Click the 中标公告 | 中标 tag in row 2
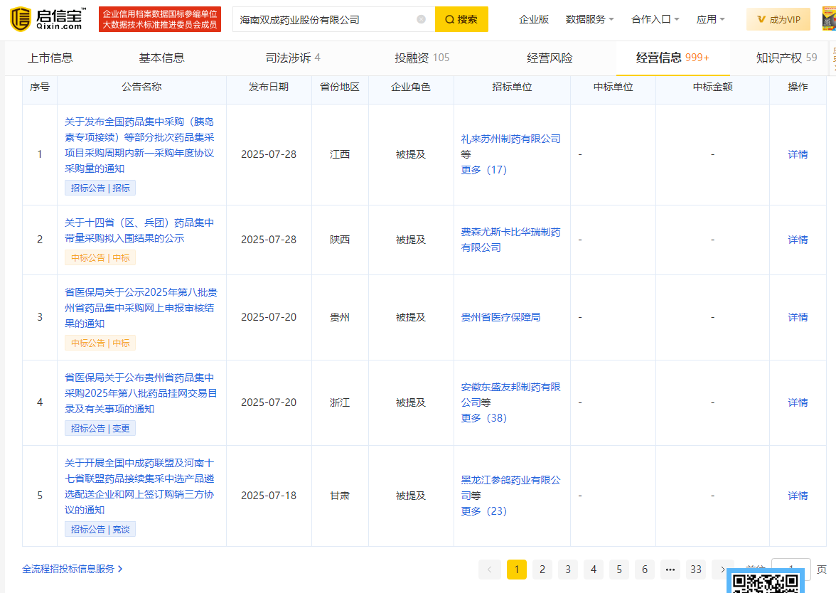The height and width of the screenshot is (593, 836). pyautogui.click(x=100, y=257)
